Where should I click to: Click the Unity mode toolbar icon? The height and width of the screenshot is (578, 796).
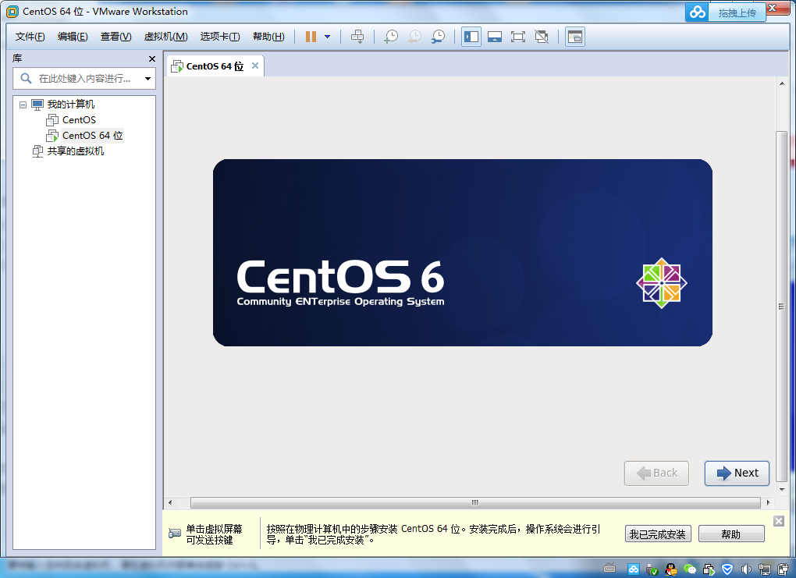[x=542, y=37]
